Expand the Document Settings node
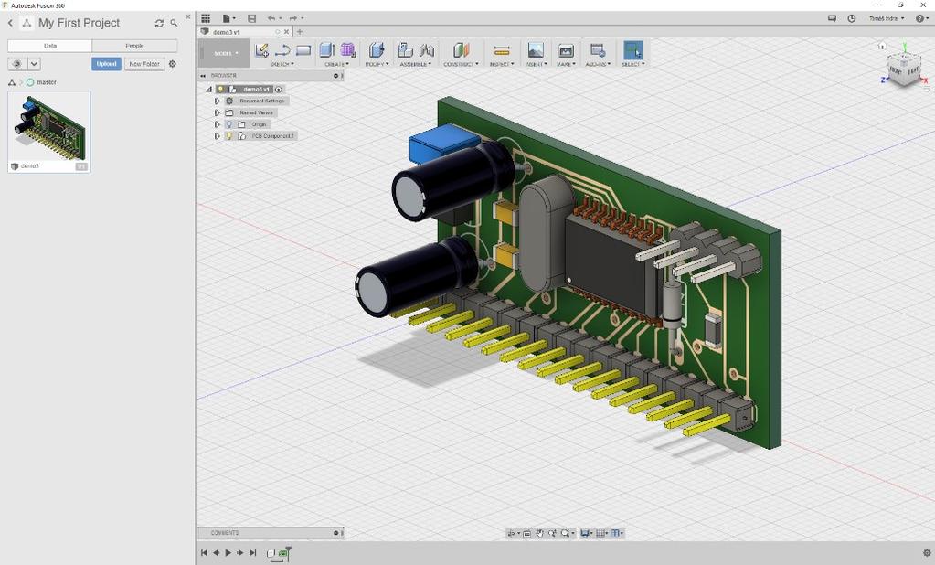Viewport: 935px width, 565px height. coord(217,101)
